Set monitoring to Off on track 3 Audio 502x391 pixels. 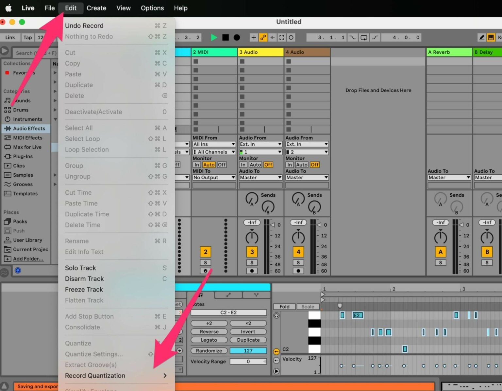coord(268,165)
